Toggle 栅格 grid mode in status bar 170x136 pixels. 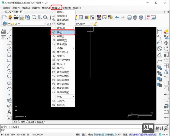coord(78,134)
